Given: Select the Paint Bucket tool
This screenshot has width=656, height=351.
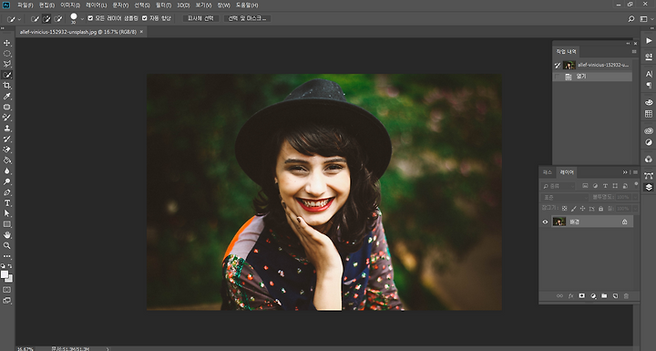Looking at the screenshot, I should (7, 160).
